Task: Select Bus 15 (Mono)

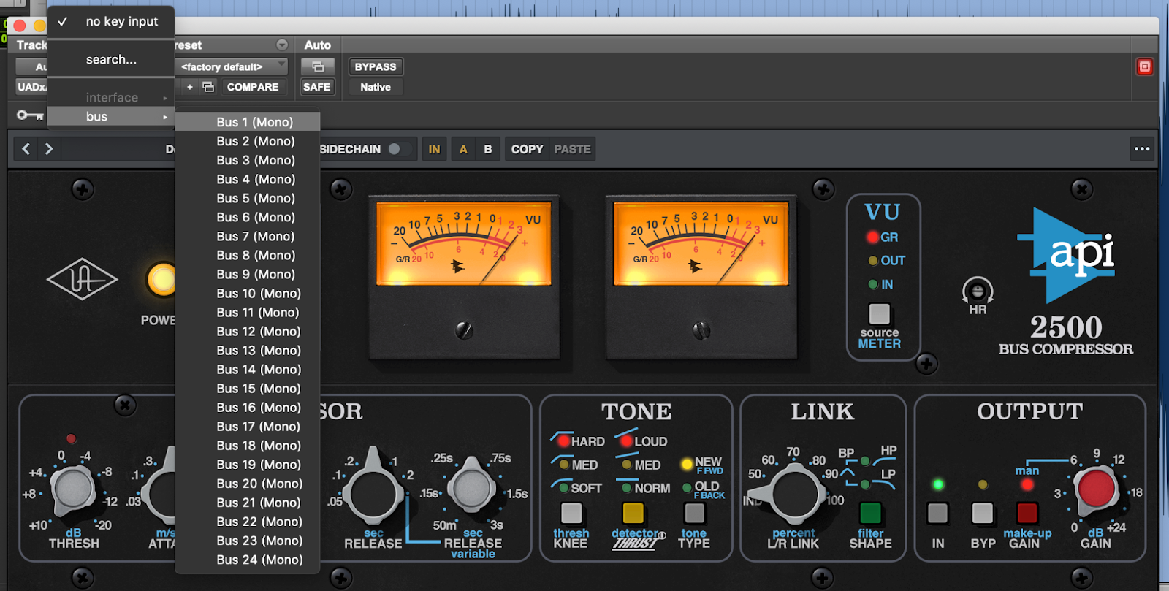Action: coord(248,389)
